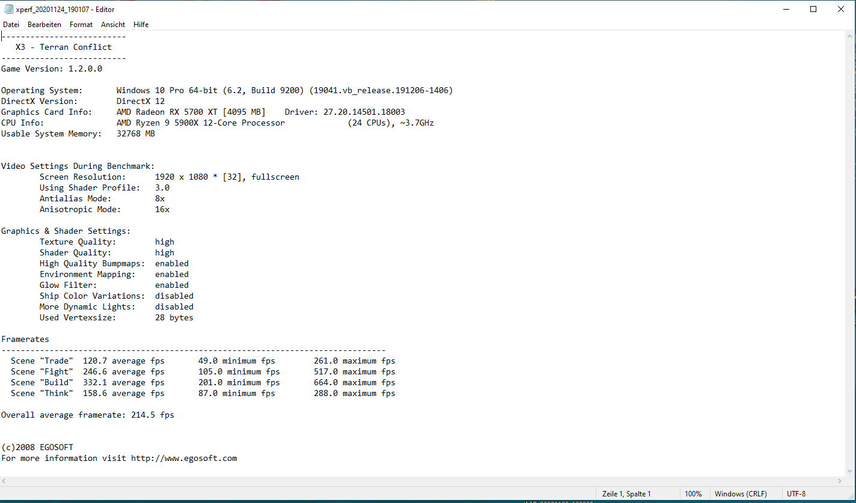The width and height of the screenshot is (856, 503).
Task: Open the Bearbeiten menu
Action: tap(44, 25)
